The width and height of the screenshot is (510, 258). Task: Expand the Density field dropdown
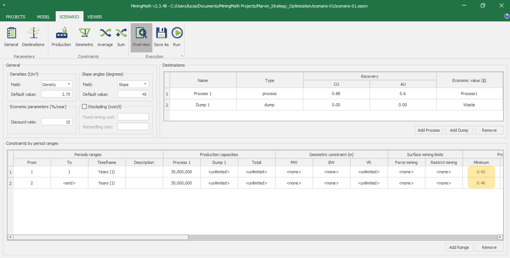(69, 84)
